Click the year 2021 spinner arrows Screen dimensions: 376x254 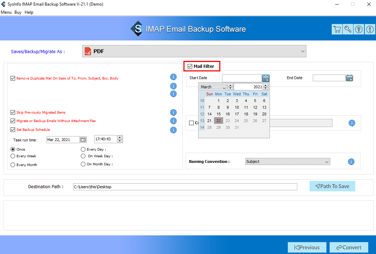click(x=265, y=87)
